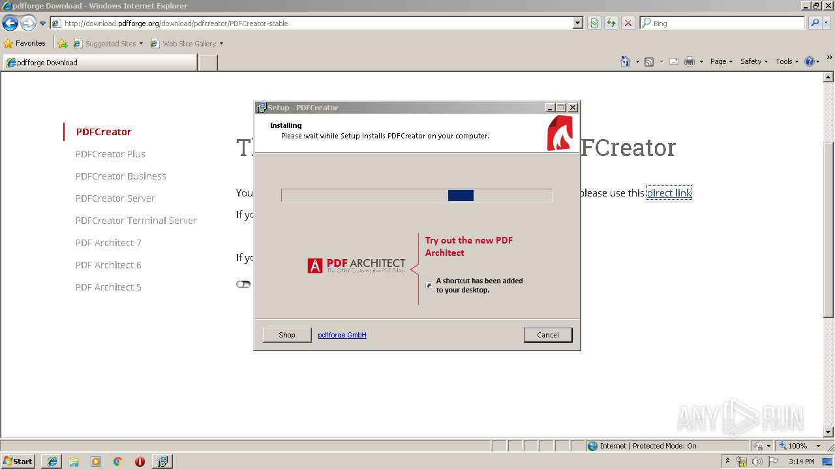Click the desktop shortcut icon in Setup

coord(429,285)
